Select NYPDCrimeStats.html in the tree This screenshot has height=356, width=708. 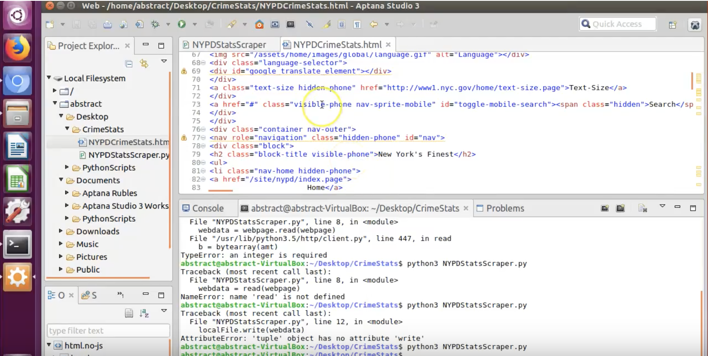pos(124,142)
